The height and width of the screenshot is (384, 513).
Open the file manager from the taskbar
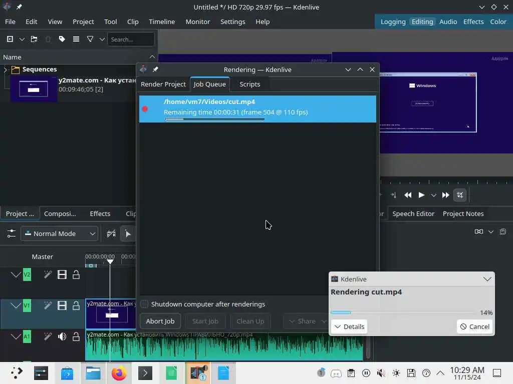[93, 373]
